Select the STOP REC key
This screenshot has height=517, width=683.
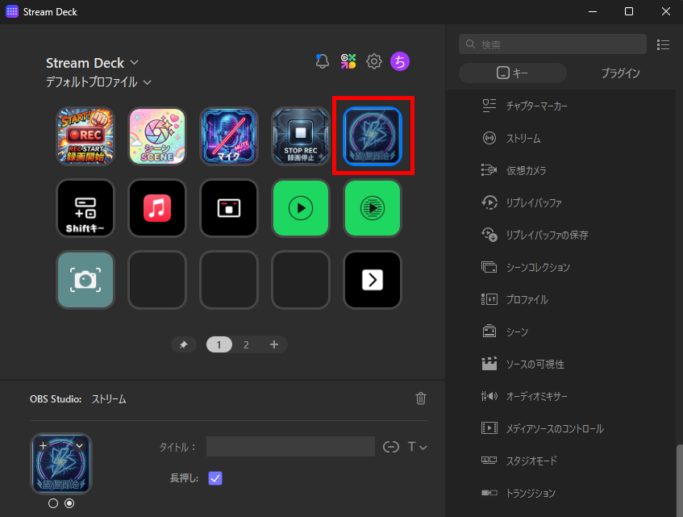coord(301,136)
